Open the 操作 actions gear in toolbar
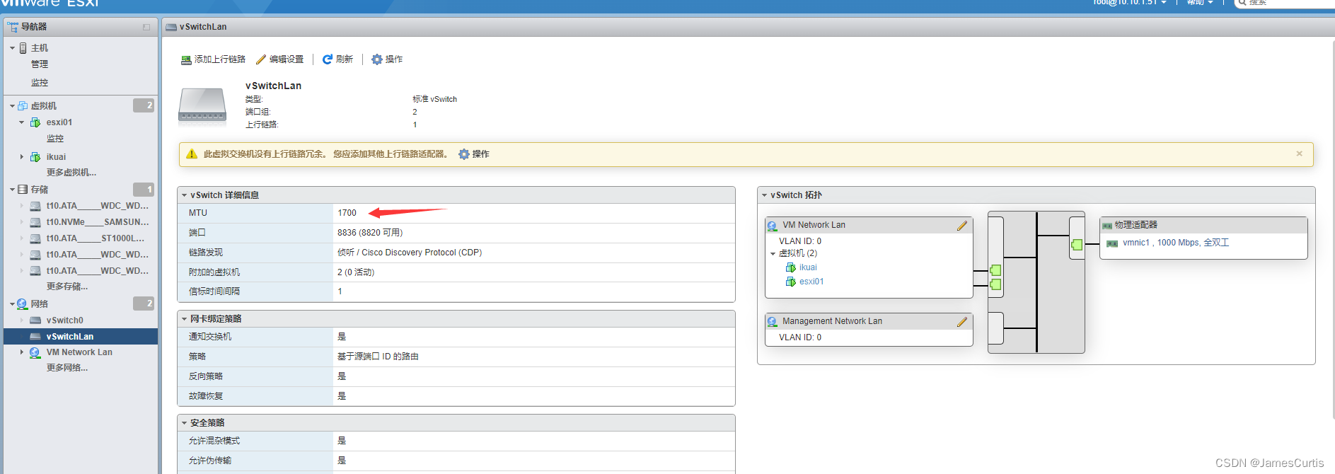The height and width of the screenshot is (474, 1335). (387, 59)
